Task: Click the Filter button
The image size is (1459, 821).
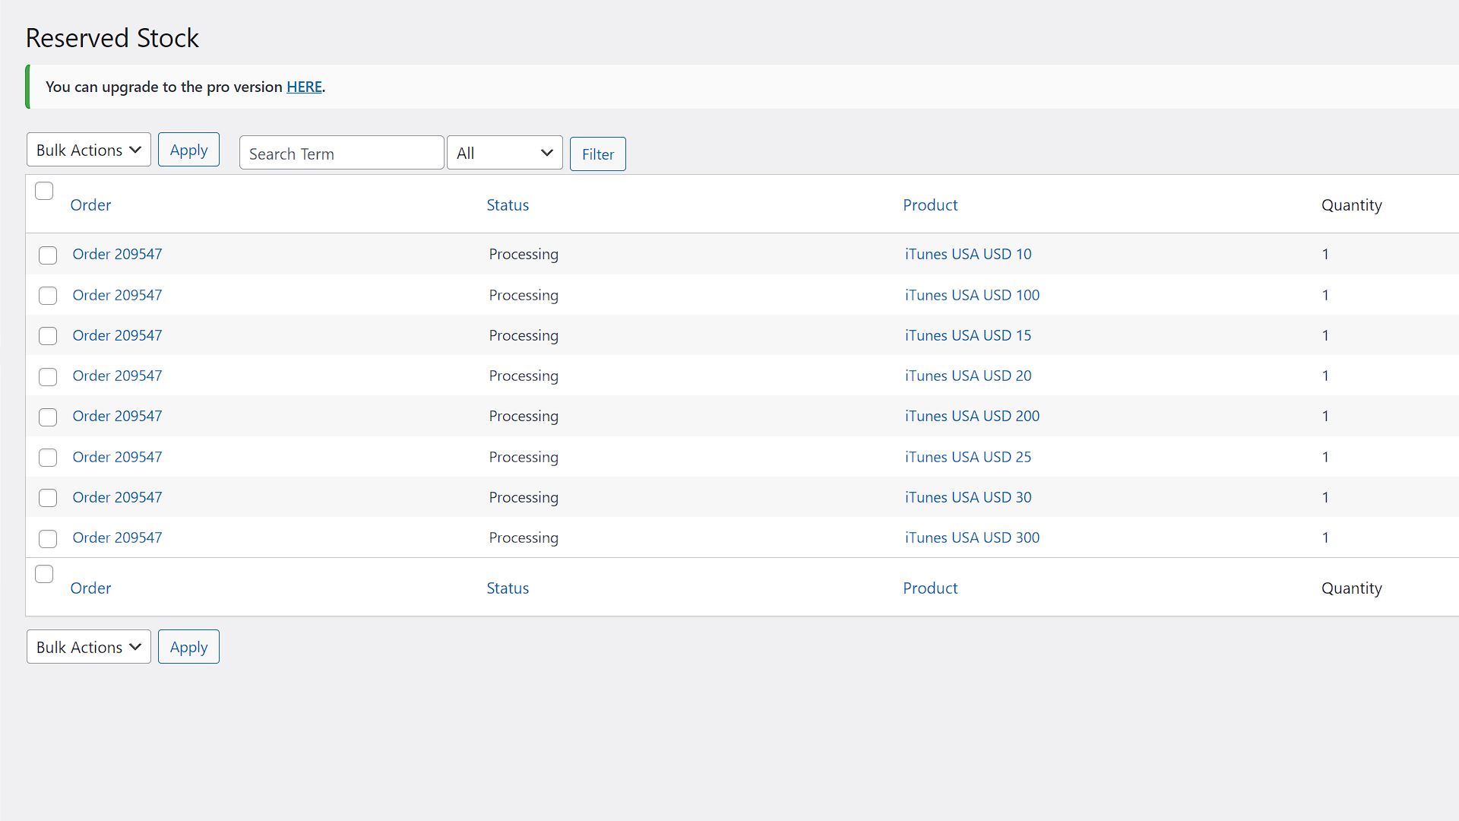Action: [x=598, y=154]
